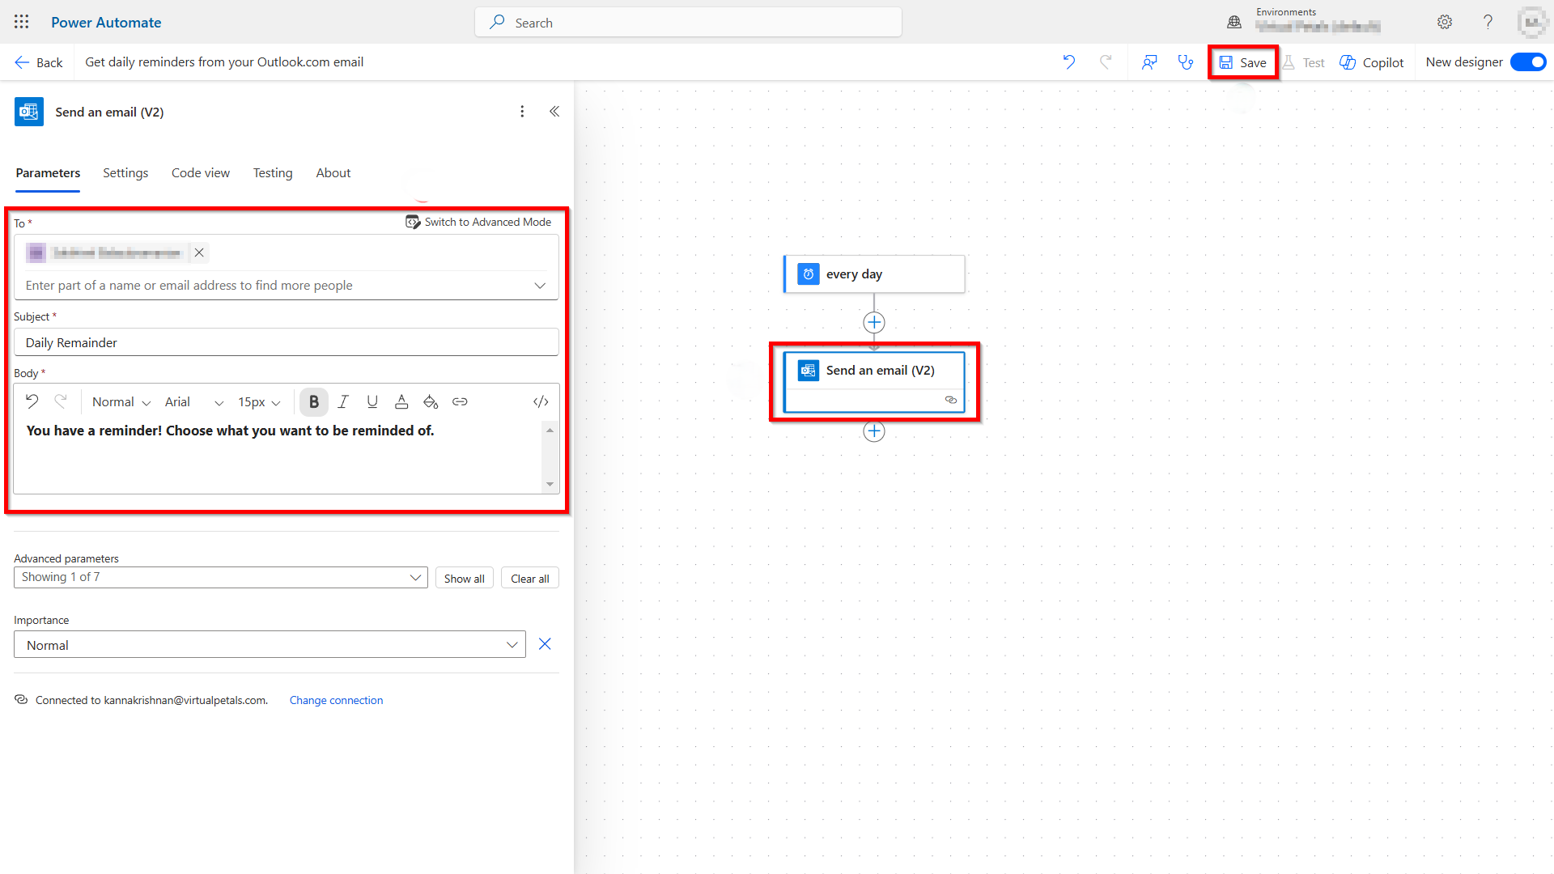Image resolution: width=1554 pixels, height=874 pixels.
Task: Redo in the body editor toolbar
Action: (61, 401)
